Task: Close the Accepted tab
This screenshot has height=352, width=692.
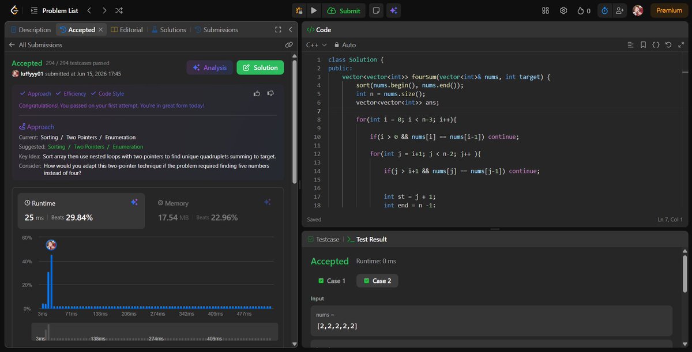Action: 101,29
